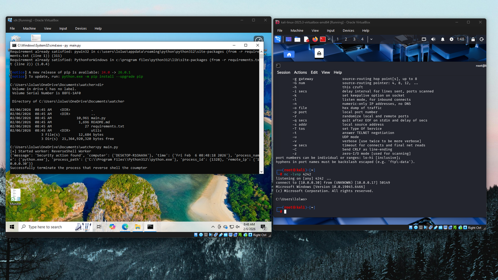Image resolution: width=498 pixels, height=280 pixels.
Task: Click USB indicator in Kali VirtualBox status bar
Action: coord(436,227)
